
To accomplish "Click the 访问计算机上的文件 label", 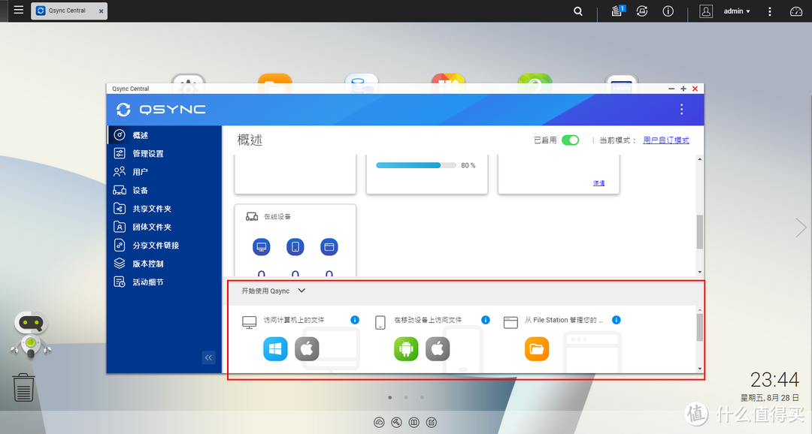I will pos(294,320).
